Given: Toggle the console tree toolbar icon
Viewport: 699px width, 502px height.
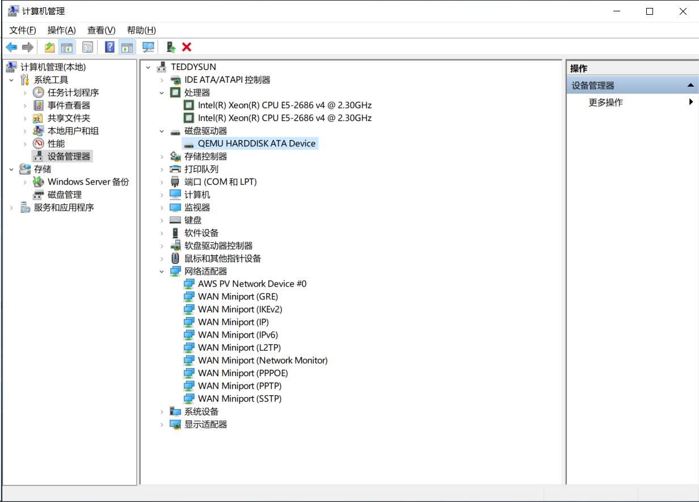Looking at the screenshot, I should (66, 47).
